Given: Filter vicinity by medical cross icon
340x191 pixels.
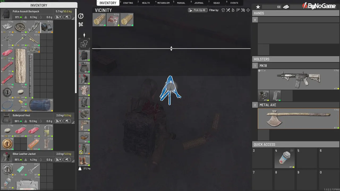Looking at the screenshot, I should 248,10.
